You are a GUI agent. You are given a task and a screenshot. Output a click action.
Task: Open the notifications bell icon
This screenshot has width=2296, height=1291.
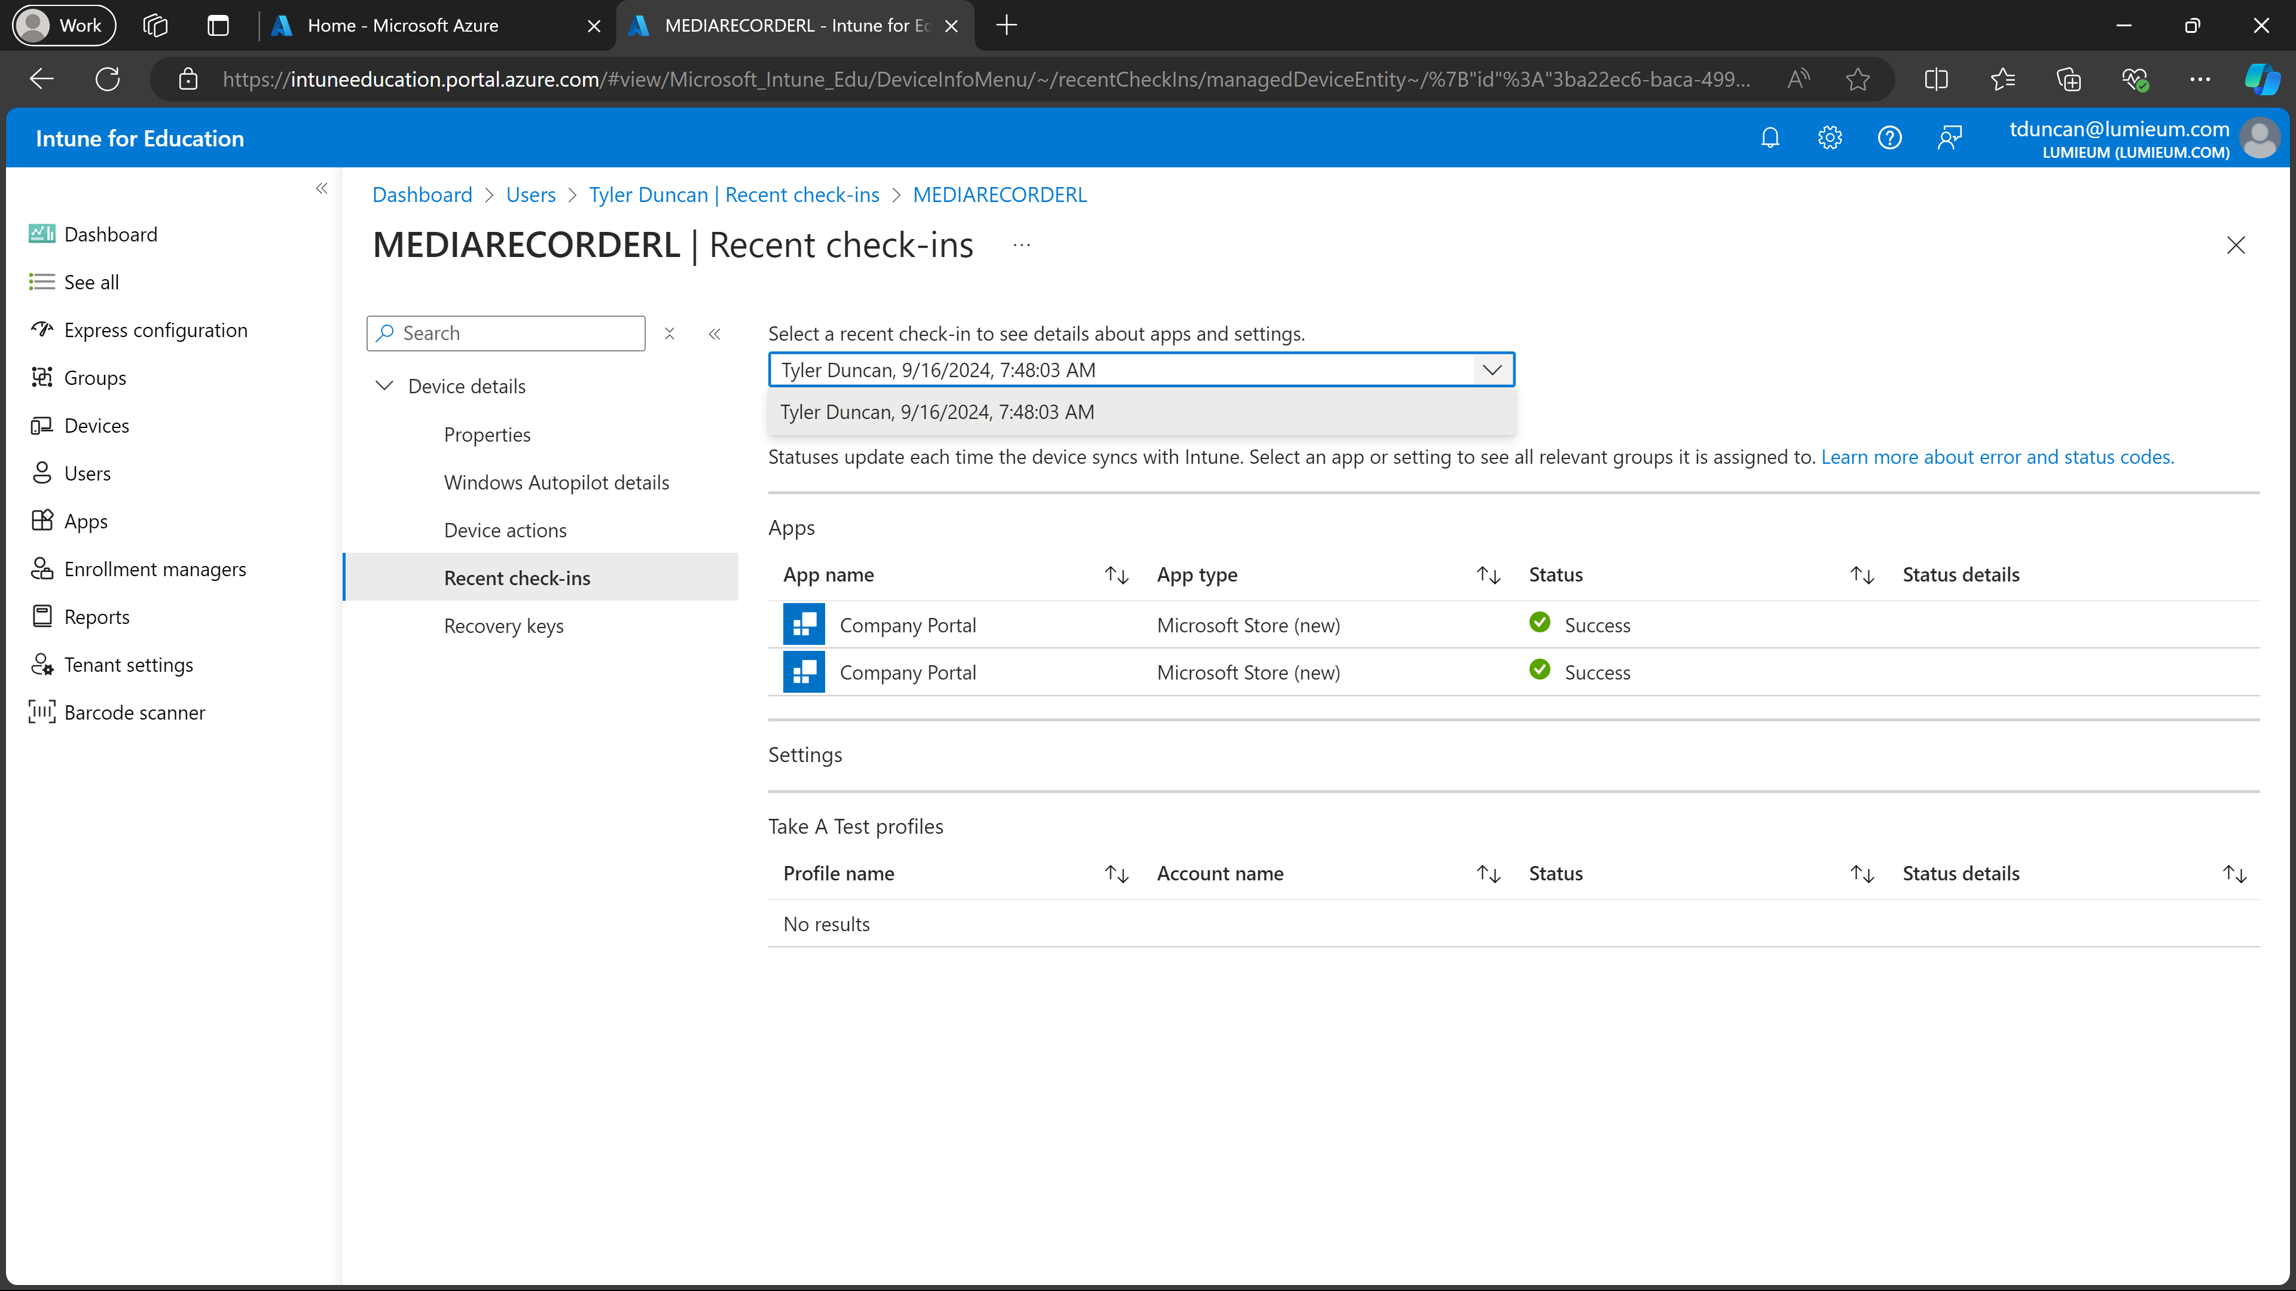[1770, 138]
